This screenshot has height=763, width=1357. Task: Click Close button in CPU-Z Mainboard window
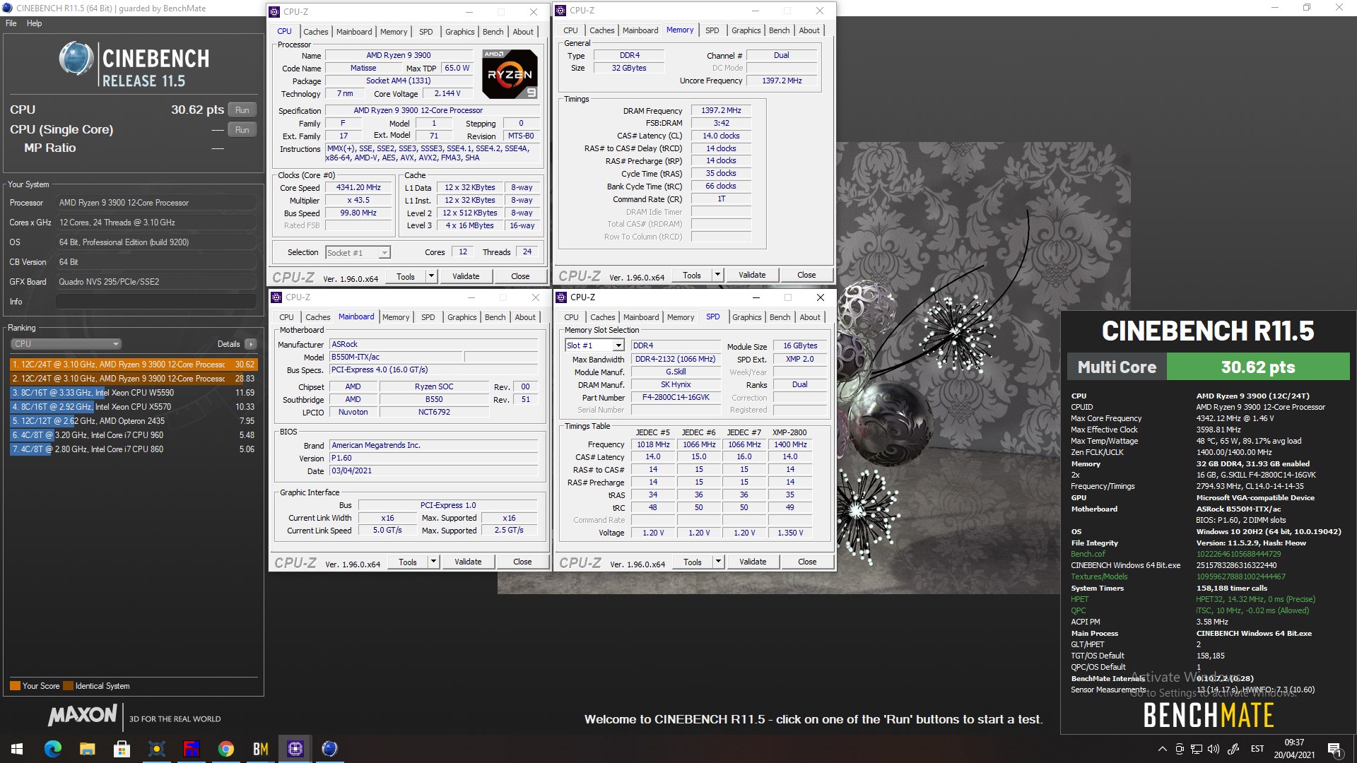click(522, 562)
